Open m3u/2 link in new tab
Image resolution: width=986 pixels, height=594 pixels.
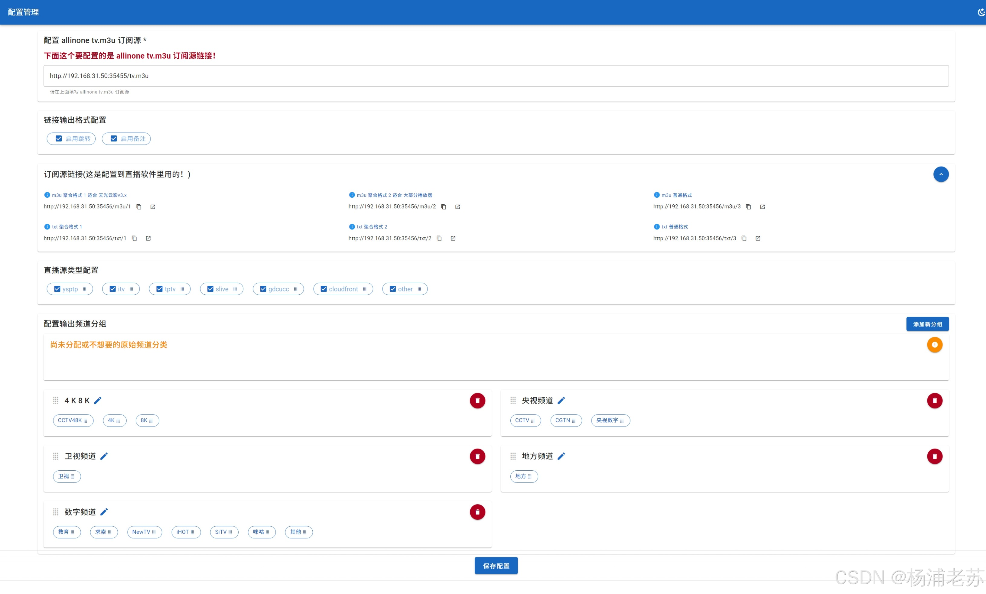457,207
